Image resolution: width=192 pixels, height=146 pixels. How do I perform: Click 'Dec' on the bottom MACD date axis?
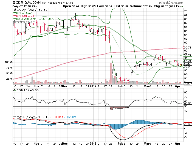pos(65,144)
